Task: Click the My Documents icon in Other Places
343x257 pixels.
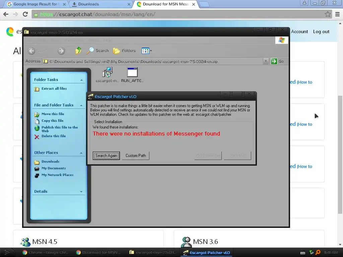Action: tap(37, 169)
